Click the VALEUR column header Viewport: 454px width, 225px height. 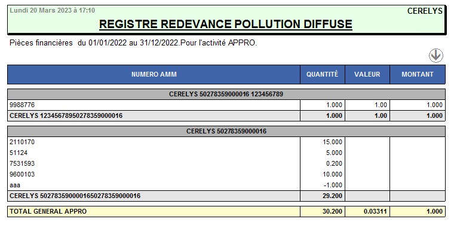[x=367, y=74]
